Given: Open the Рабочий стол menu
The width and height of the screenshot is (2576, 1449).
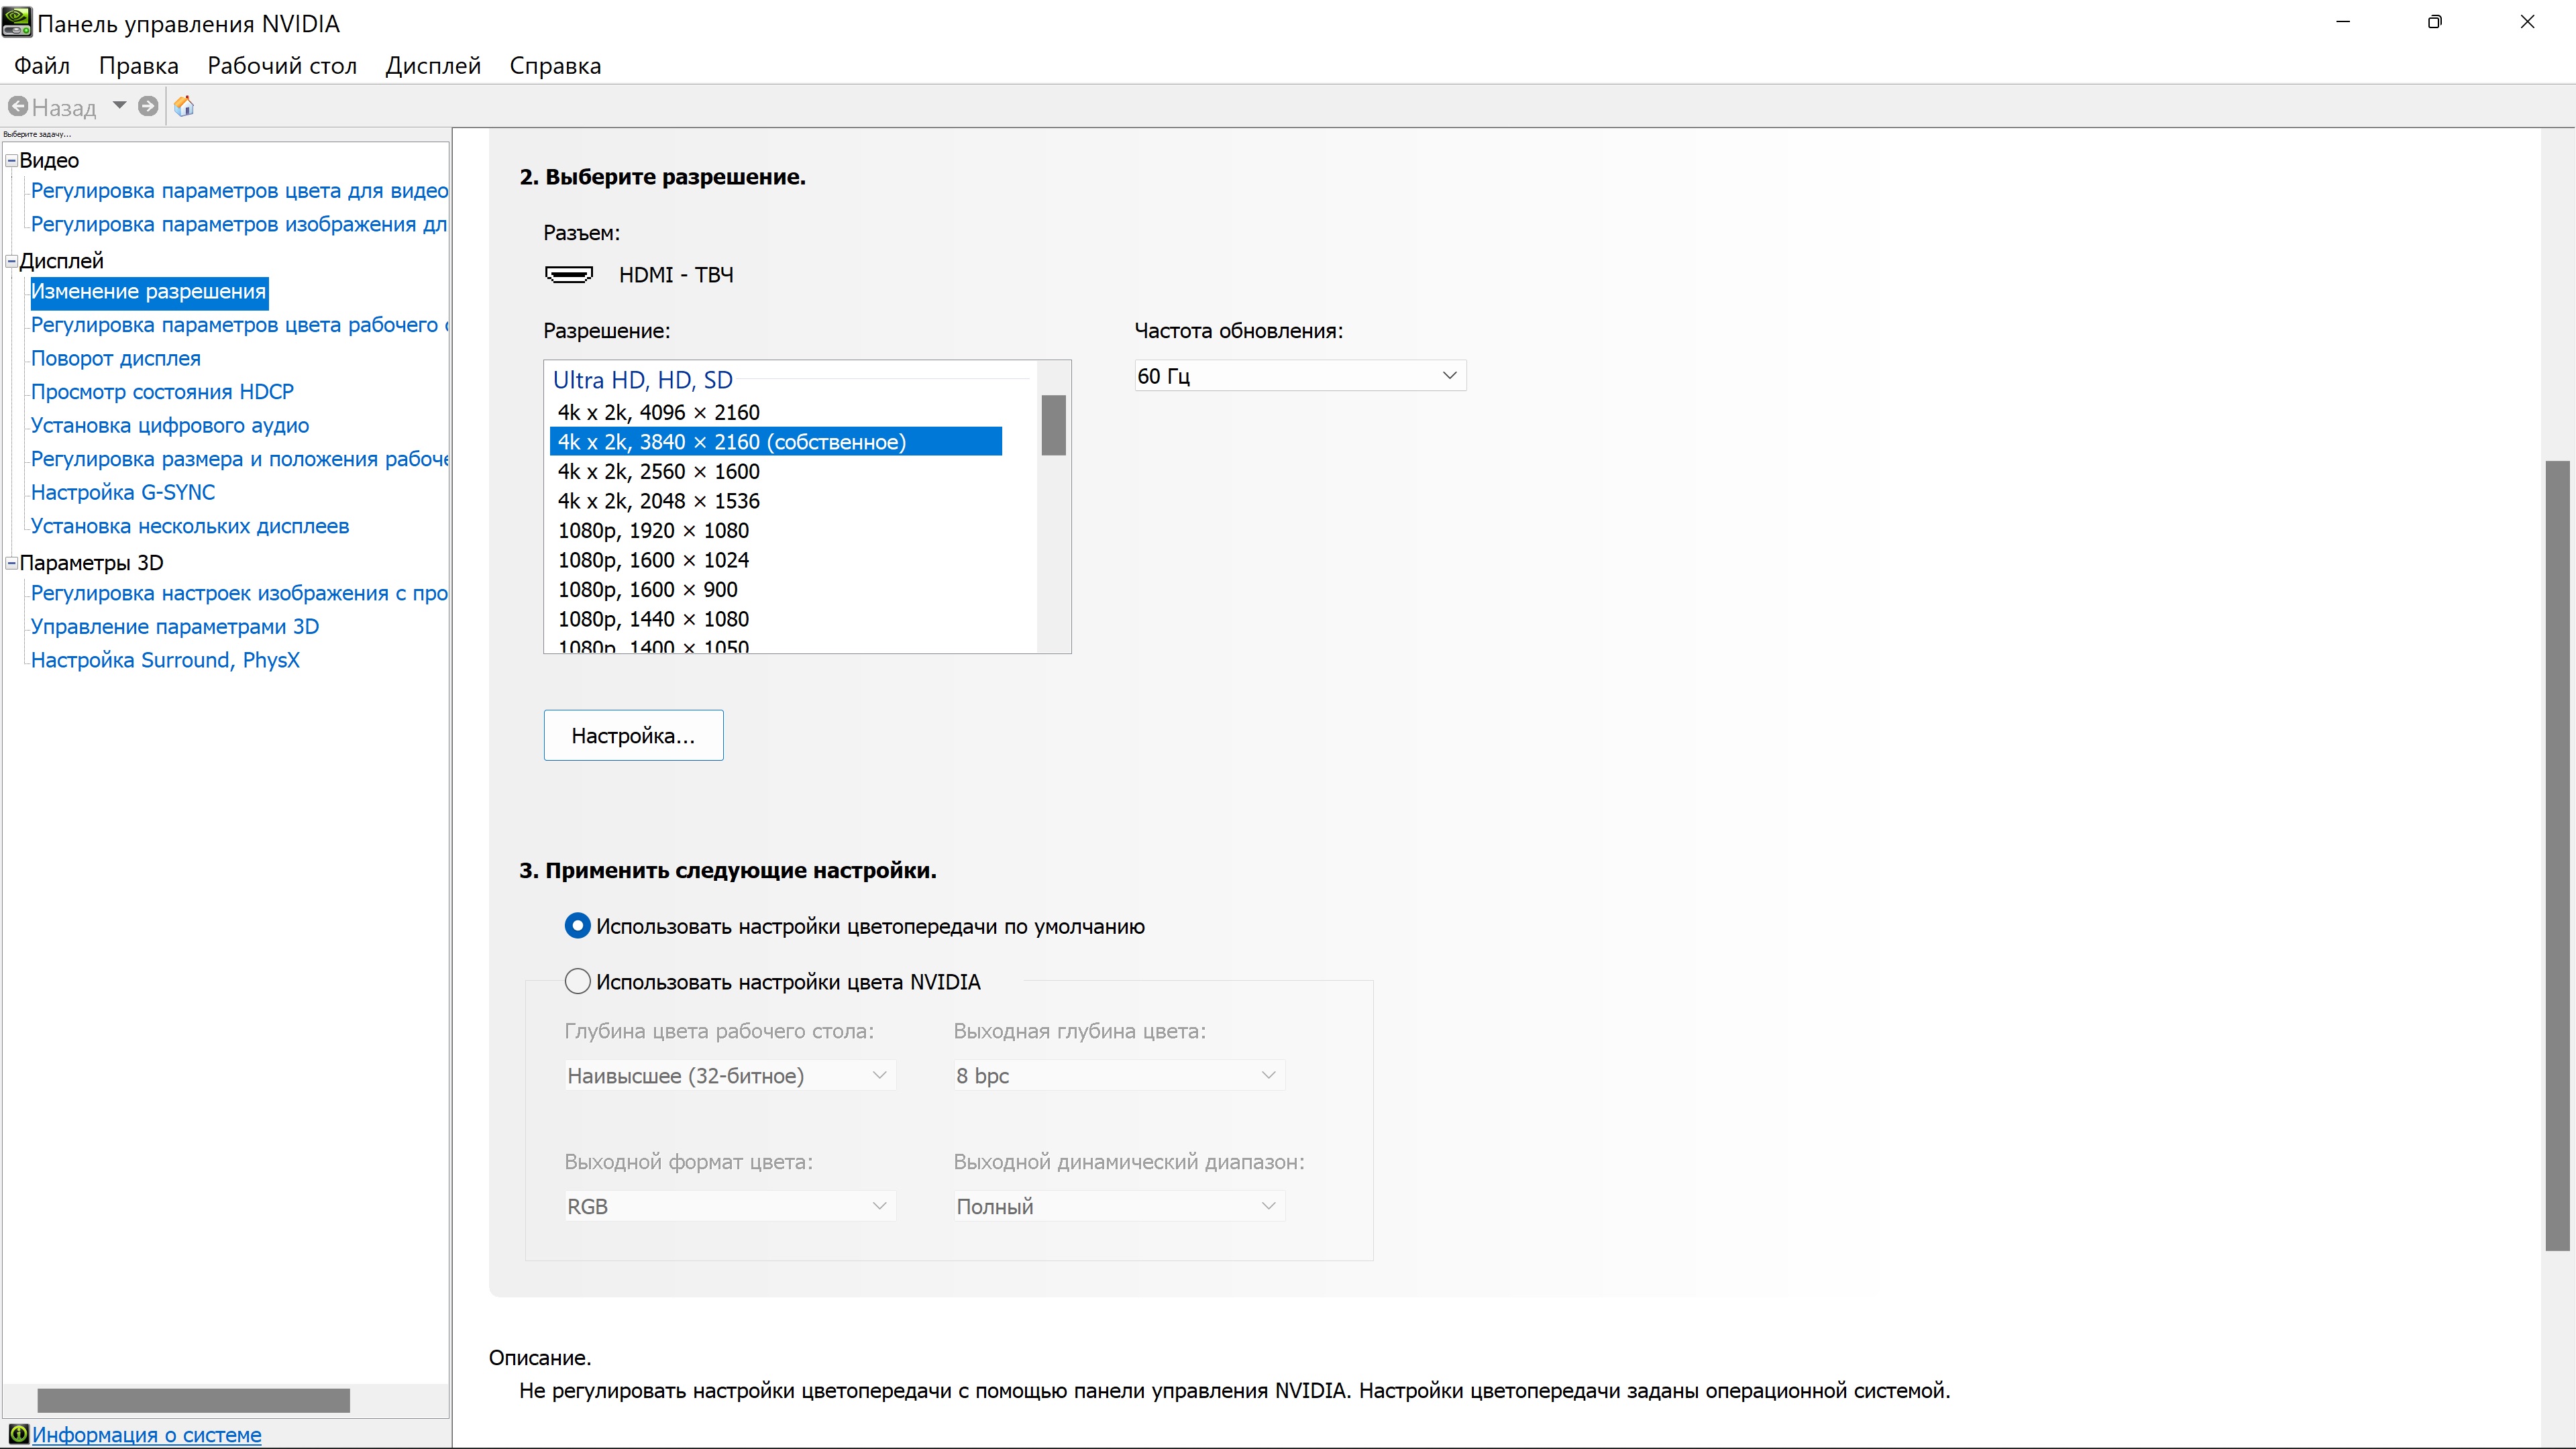Looking at the screenshot, I should (281, 66).
